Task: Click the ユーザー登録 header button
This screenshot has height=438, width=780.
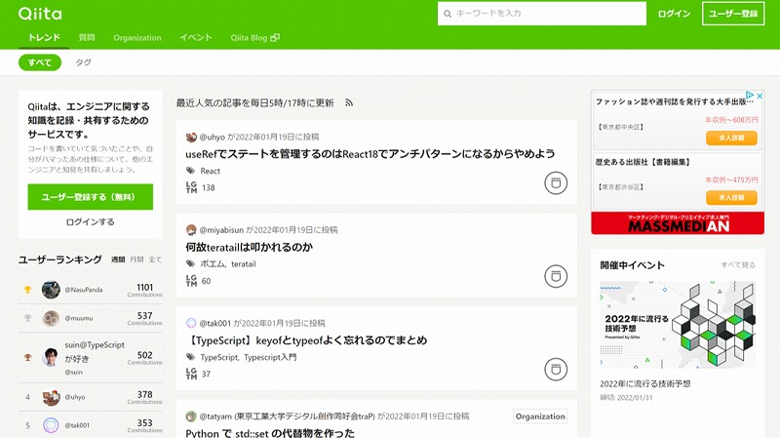Action: pyautogui.click(x=733, y=14)
